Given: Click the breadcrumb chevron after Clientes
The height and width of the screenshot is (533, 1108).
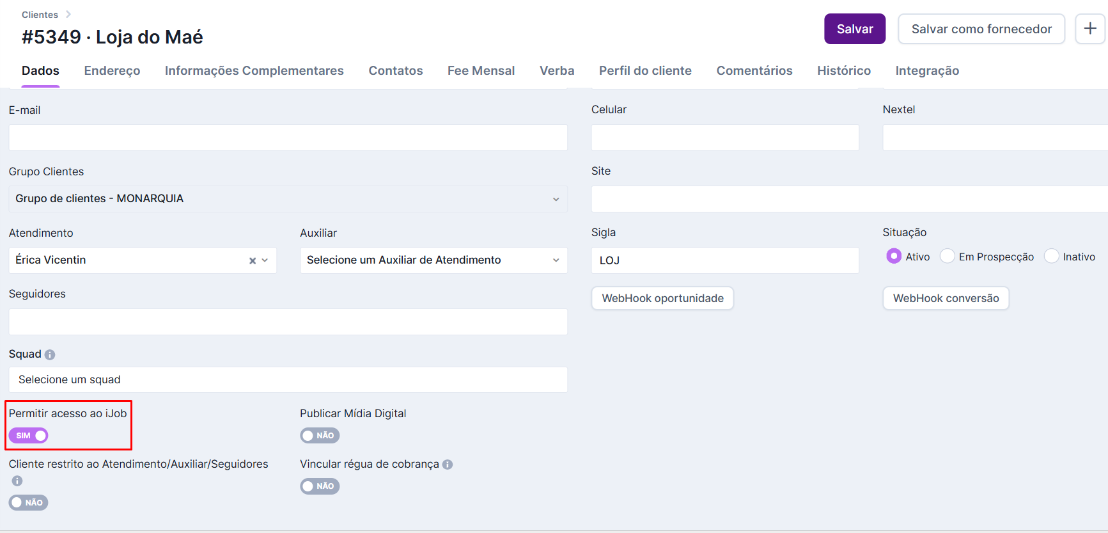Looking at the screenshot, I should pos(68,14).
